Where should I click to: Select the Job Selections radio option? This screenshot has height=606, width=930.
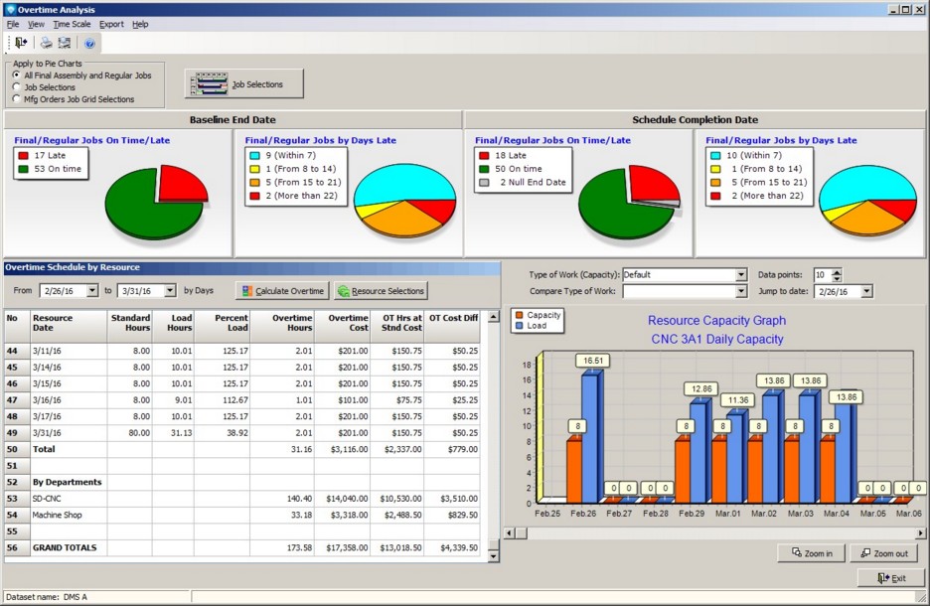click(x=17, y=87)
